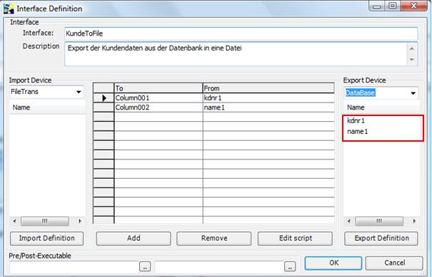Click into the Pre-Executable path field

tap(74, 266)
